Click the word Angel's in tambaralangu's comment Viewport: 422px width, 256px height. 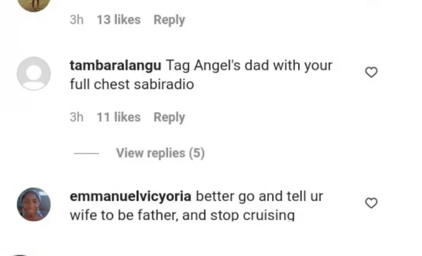217,66
